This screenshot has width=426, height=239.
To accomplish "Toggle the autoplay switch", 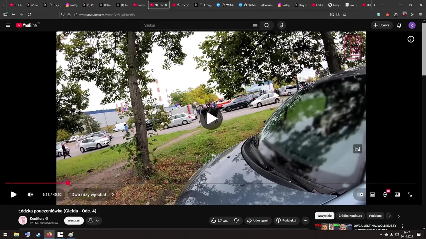I will (x=360, y=195).
